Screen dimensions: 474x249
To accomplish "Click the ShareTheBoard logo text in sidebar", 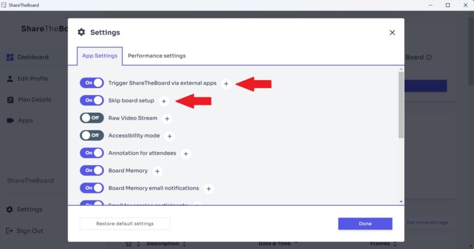I will [x=44, y=29].
